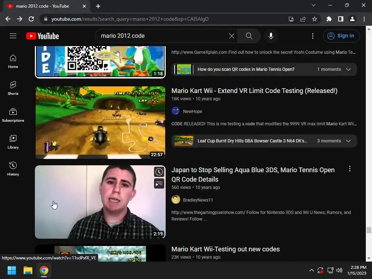Image resolution: width=372 pixels, height=279 pixels.
Task: Start voice search with the microphone icon
Action: (x=271, y=36)
